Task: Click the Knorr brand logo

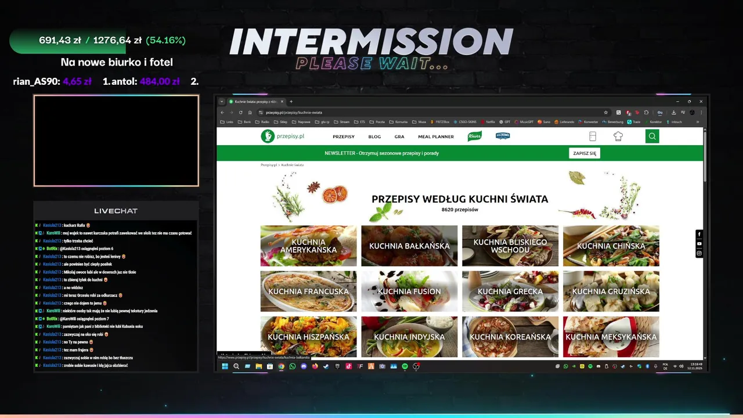Action: pos(474,136)
